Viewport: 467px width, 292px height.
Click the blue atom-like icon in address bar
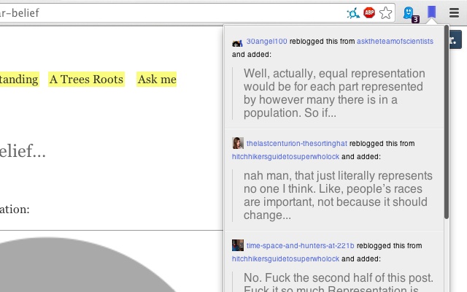coord(353,13)
